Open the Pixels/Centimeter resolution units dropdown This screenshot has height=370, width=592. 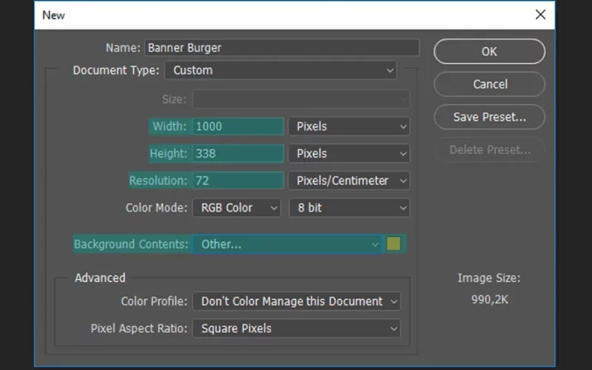(349, 181)
